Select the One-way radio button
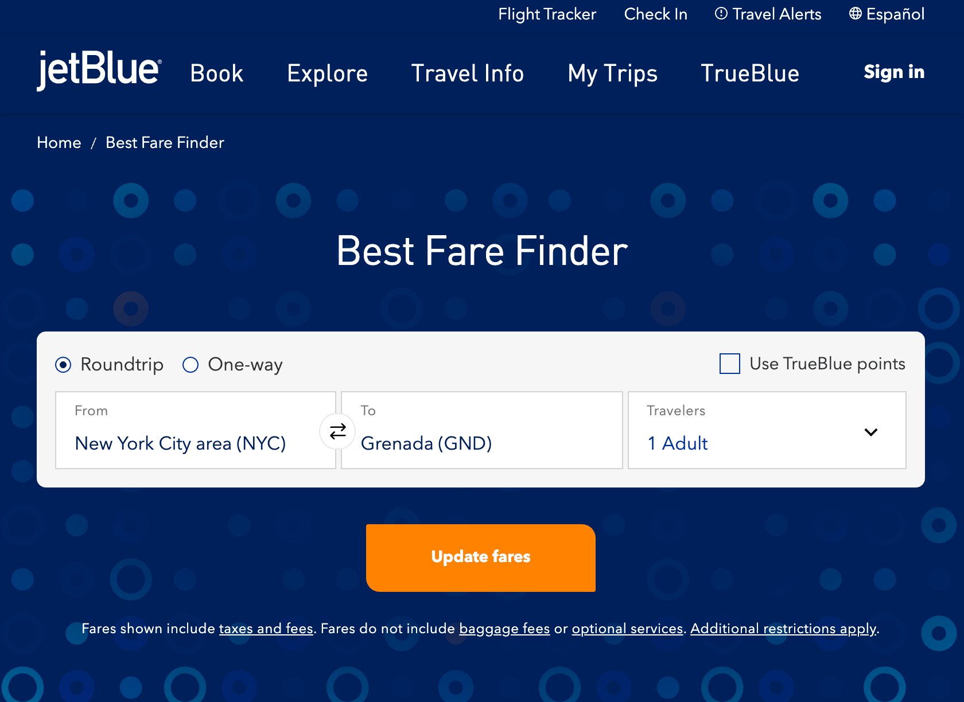The image size is (964, 702). tap(191, 365)
